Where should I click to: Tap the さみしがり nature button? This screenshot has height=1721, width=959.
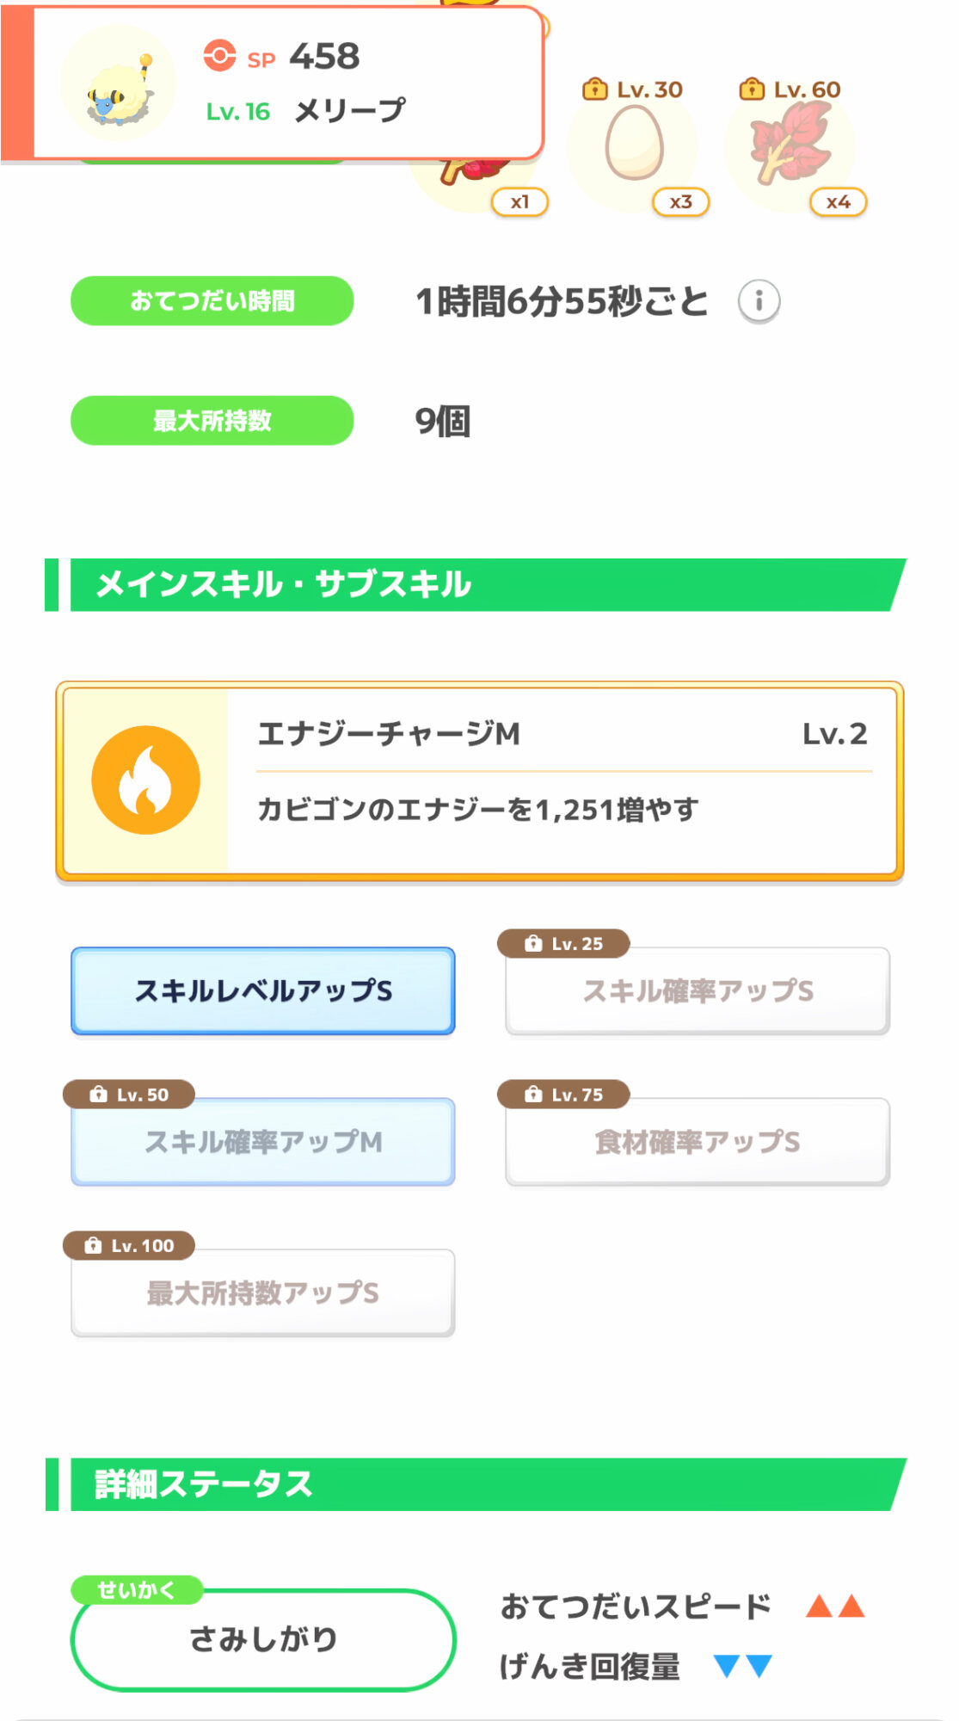[x=263, y=1639]
